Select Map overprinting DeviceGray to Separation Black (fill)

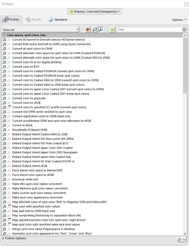coord(46,216)
